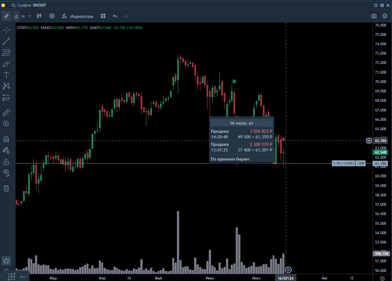Screen dimensions: 392x281
Task: Select the crosshair cursor tool
Action: (x=6, y=30)
